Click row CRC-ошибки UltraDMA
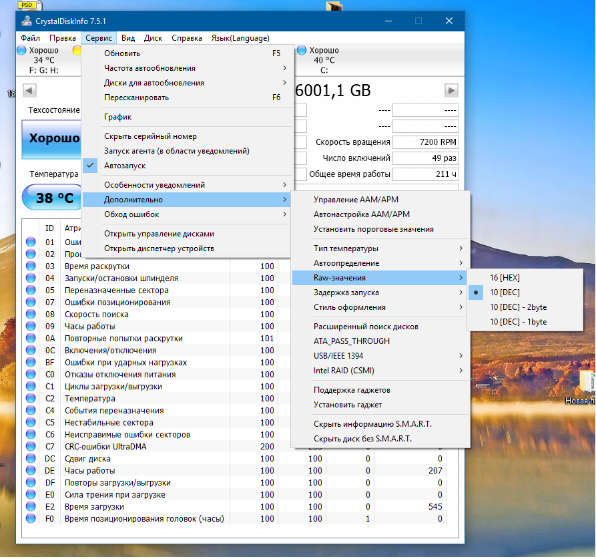596x559 pixels. pyautogui.click(x=156, y=446)
